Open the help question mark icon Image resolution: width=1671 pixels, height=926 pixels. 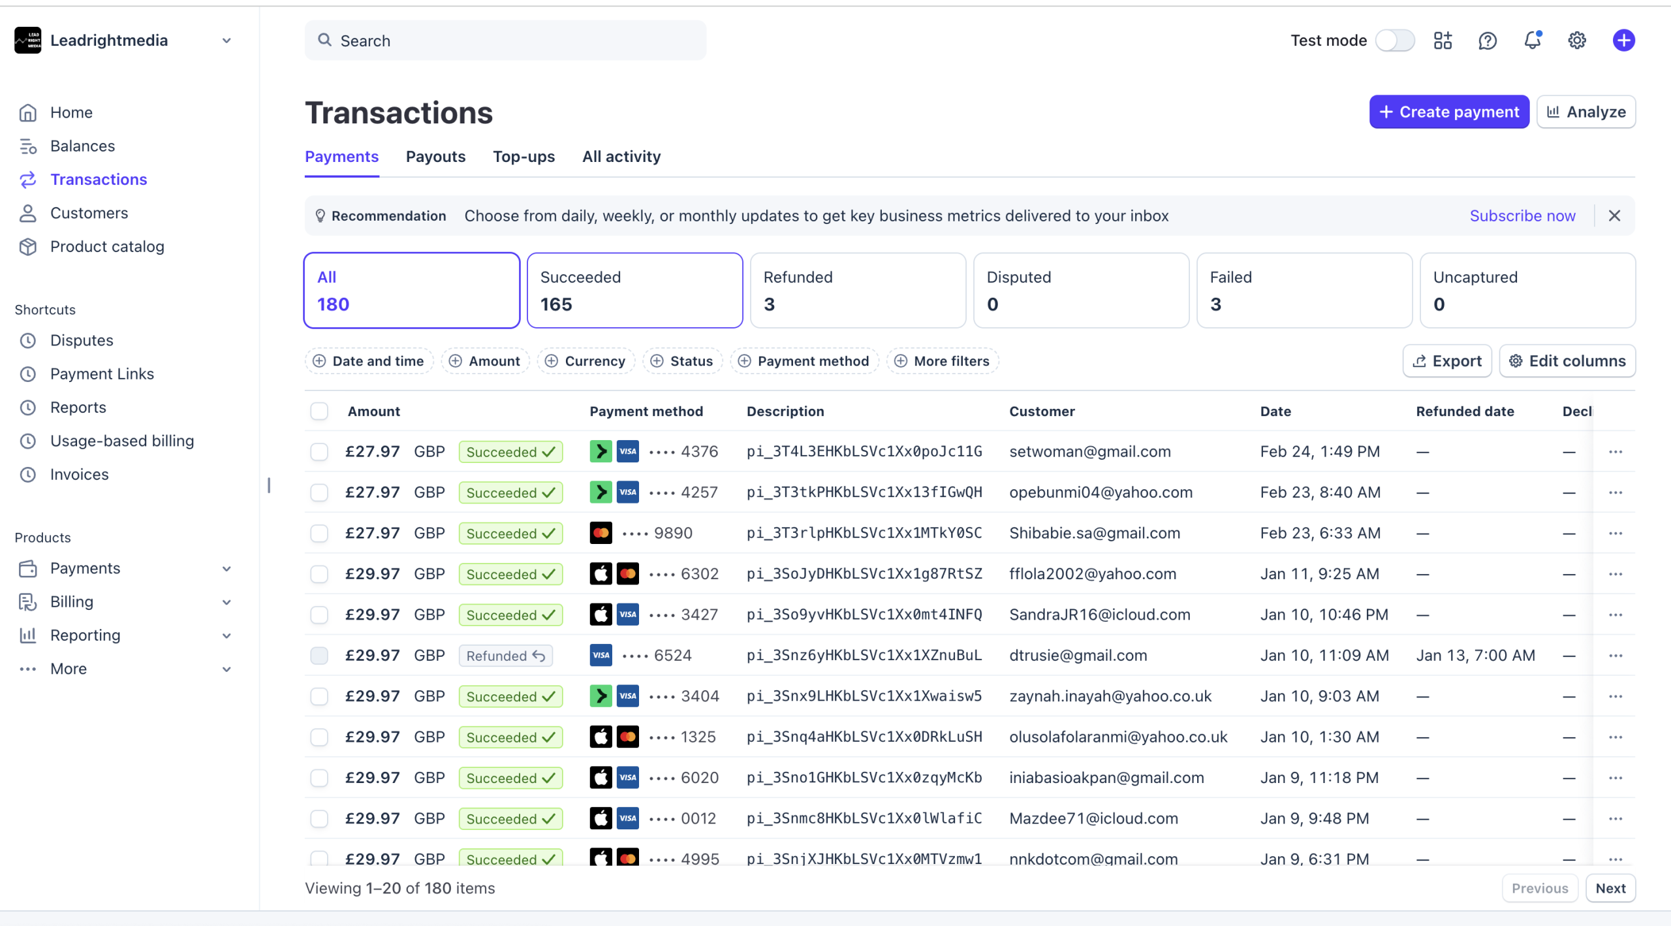click(1486, 40)
